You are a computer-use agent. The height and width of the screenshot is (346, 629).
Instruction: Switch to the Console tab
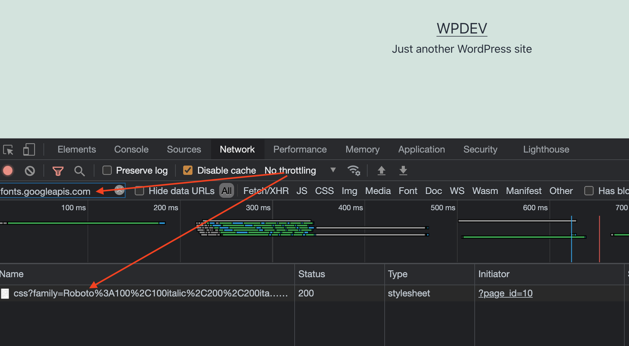click(131, 149)
